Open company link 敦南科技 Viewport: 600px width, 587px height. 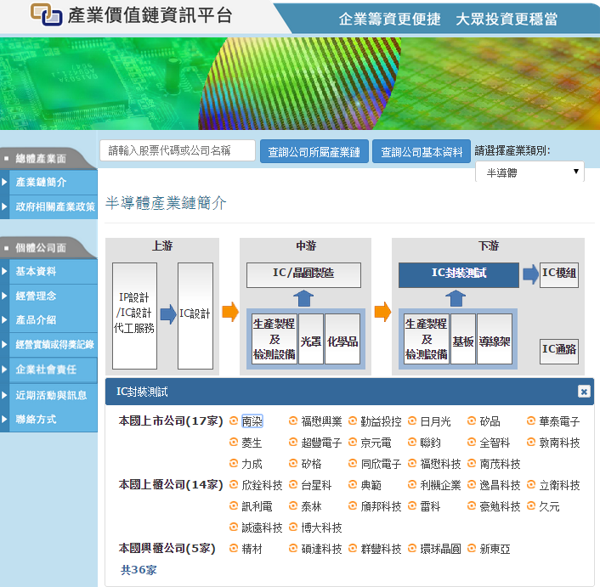pos(559,443)
